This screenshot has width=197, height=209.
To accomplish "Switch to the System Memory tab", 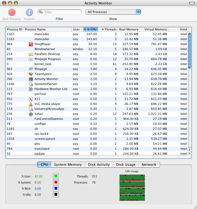I will point(68,164).
